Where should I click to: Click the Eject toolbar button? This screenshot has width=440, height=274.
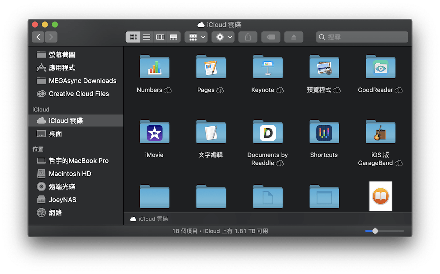tap(294, 37)
